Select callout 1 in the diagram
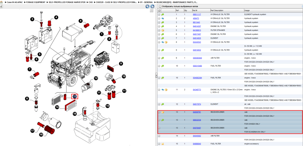This screenshot has width=303, height=146. [x=102, y=34]
